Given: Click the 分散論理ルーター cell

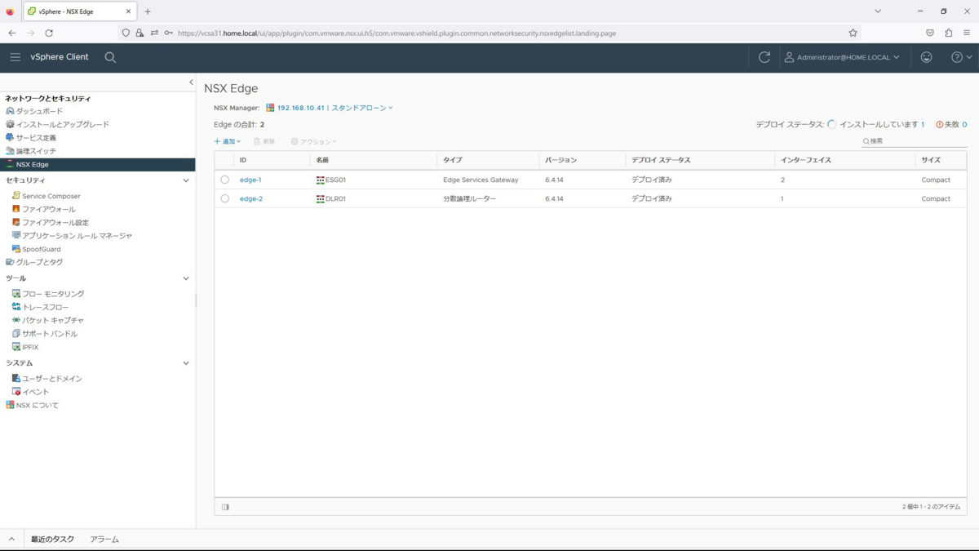Looking at the screenshot, I should 469,198.
